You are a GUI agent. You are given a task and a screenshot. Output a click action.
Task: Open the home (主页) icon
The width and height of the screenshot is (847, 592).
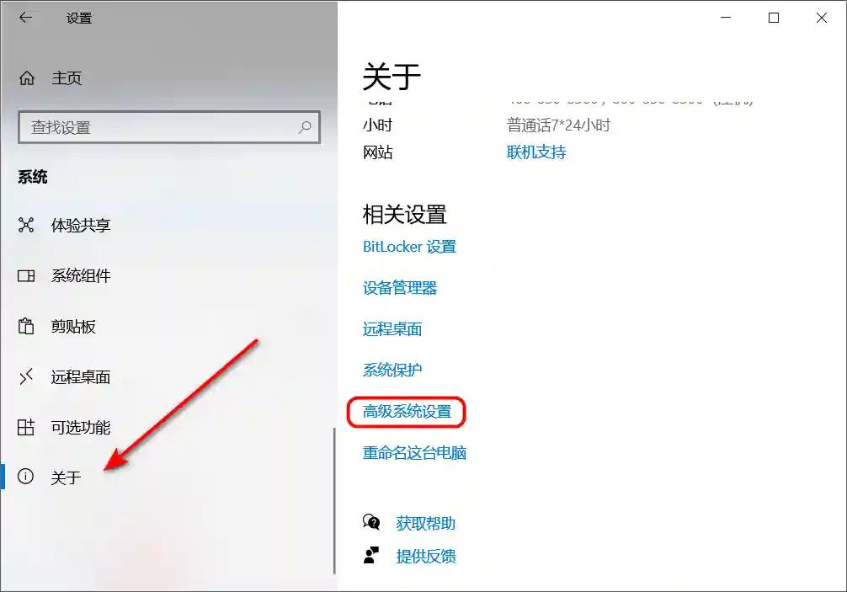pos(26,78)
